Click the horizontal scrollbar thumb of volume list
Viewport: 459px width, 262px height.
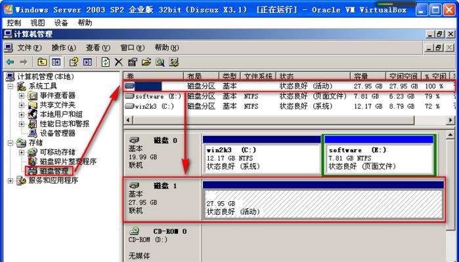click(x=274, y=120)
